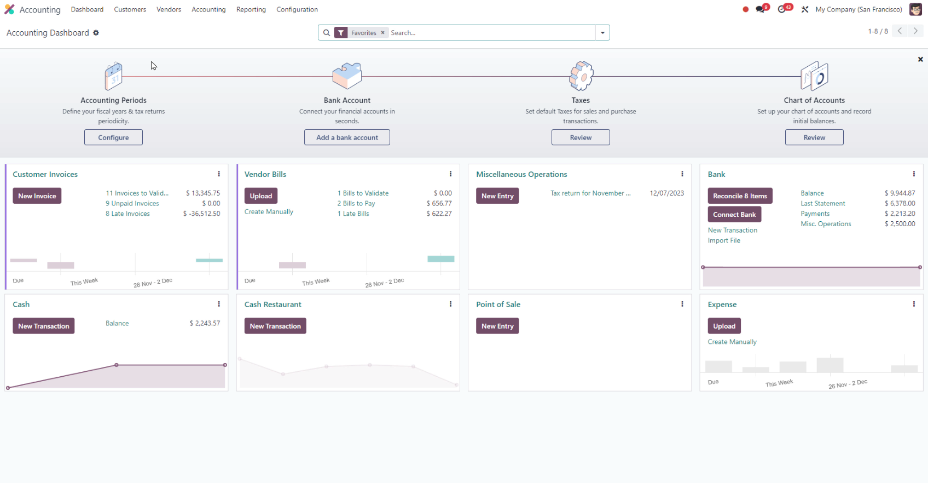
Task: Open the user avatar menu
Action: point(915,9)
